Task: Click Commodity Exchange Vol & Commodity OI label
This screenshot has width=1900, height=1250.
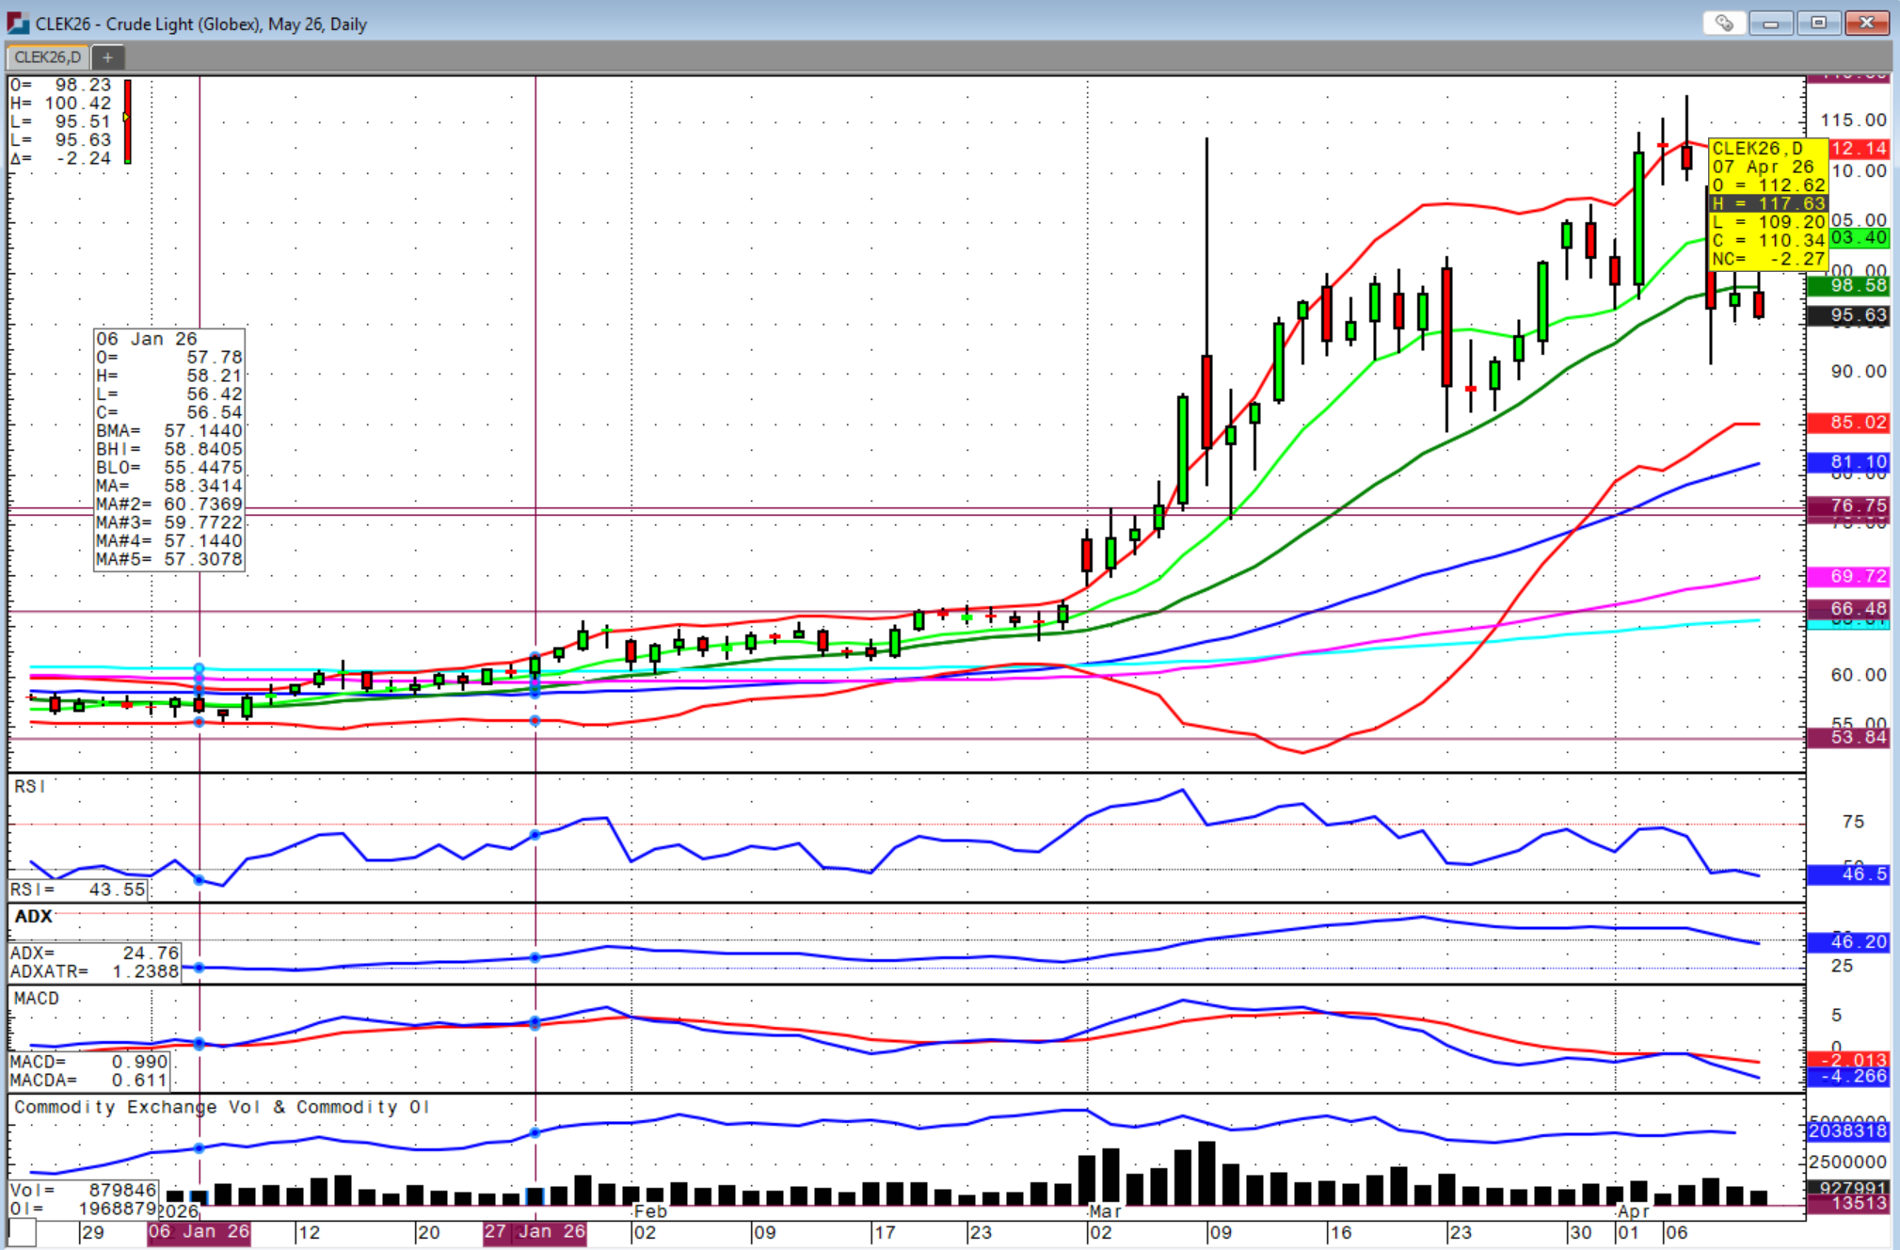Action: (221, 1107)
